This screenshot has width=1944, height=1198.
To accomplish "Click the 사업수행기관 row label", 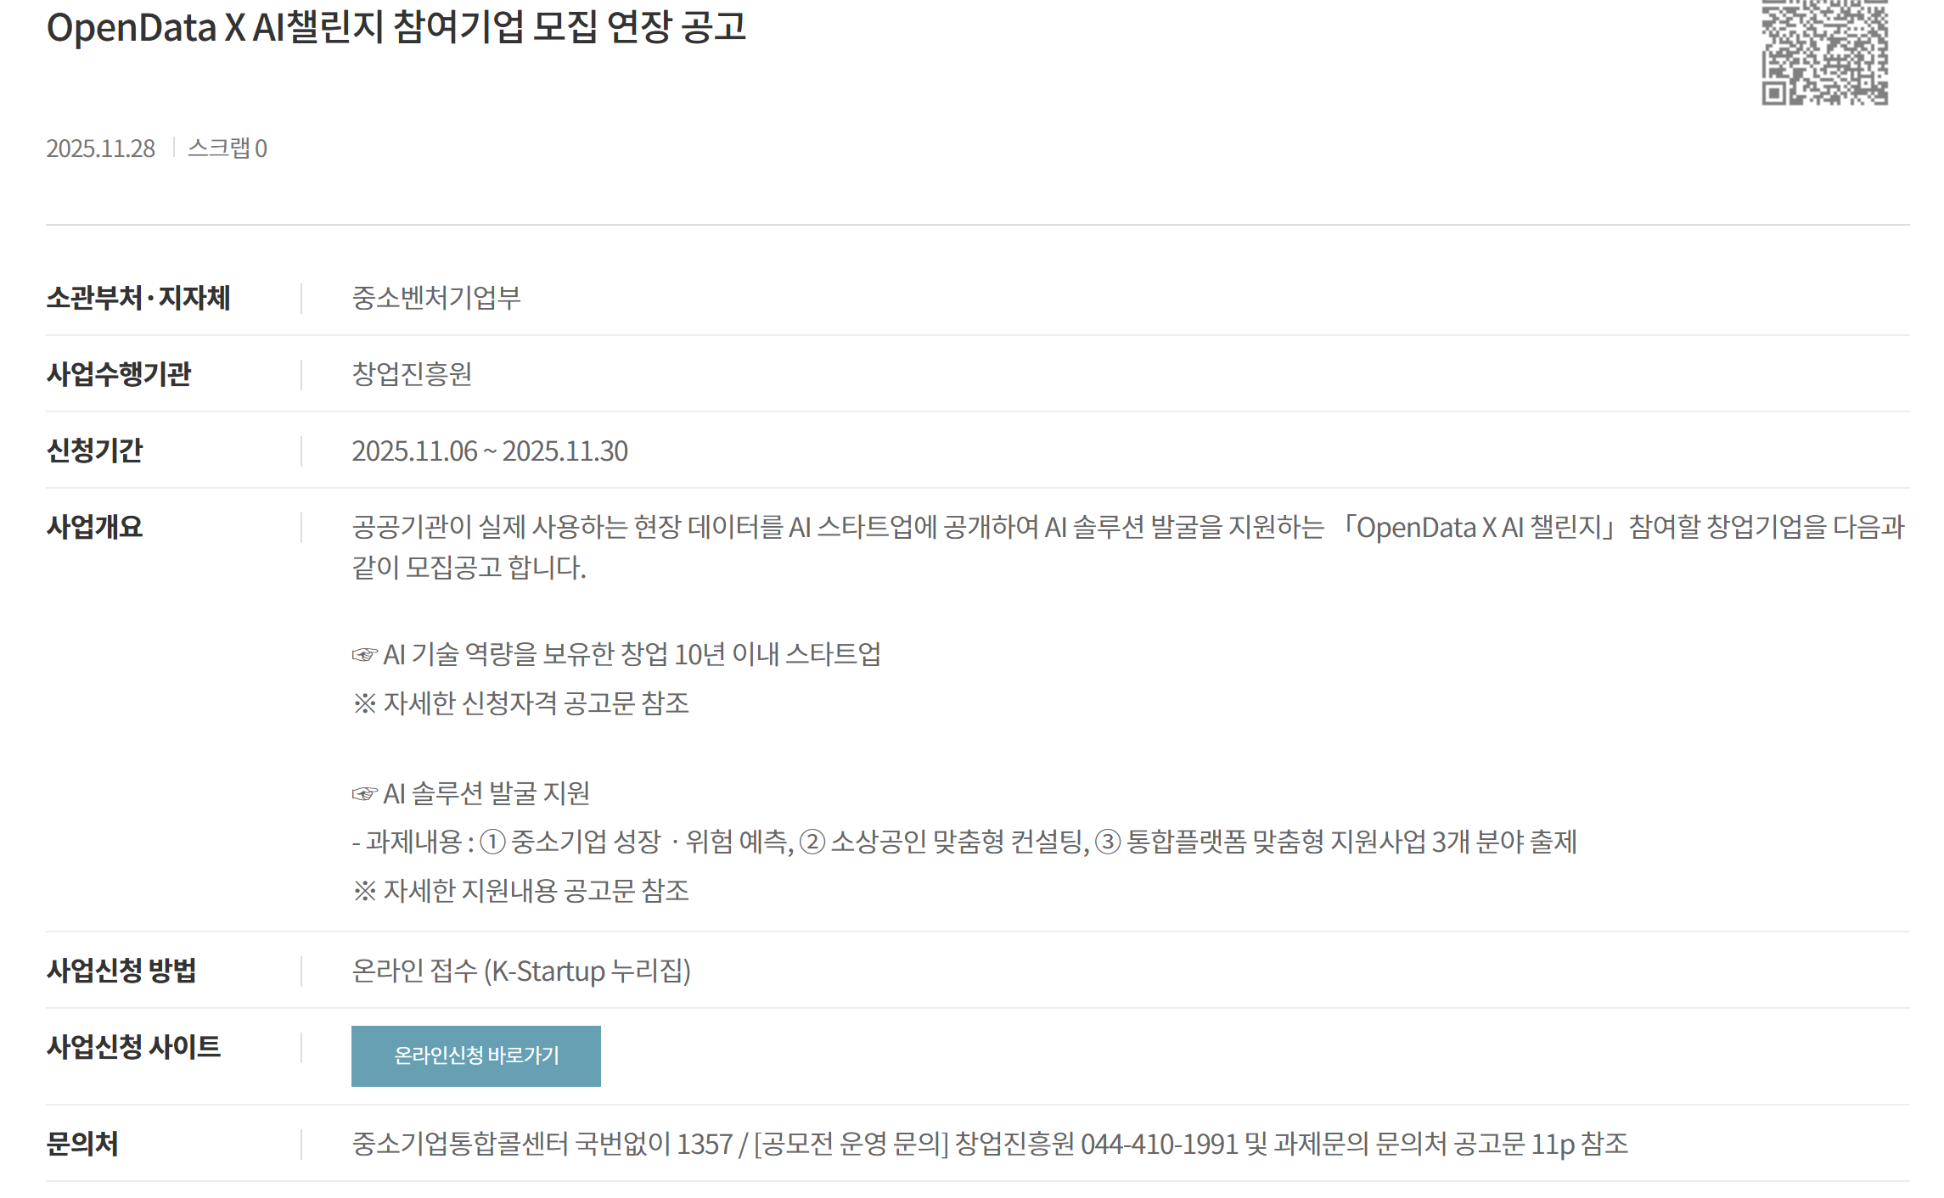I will tap(119, 374).
